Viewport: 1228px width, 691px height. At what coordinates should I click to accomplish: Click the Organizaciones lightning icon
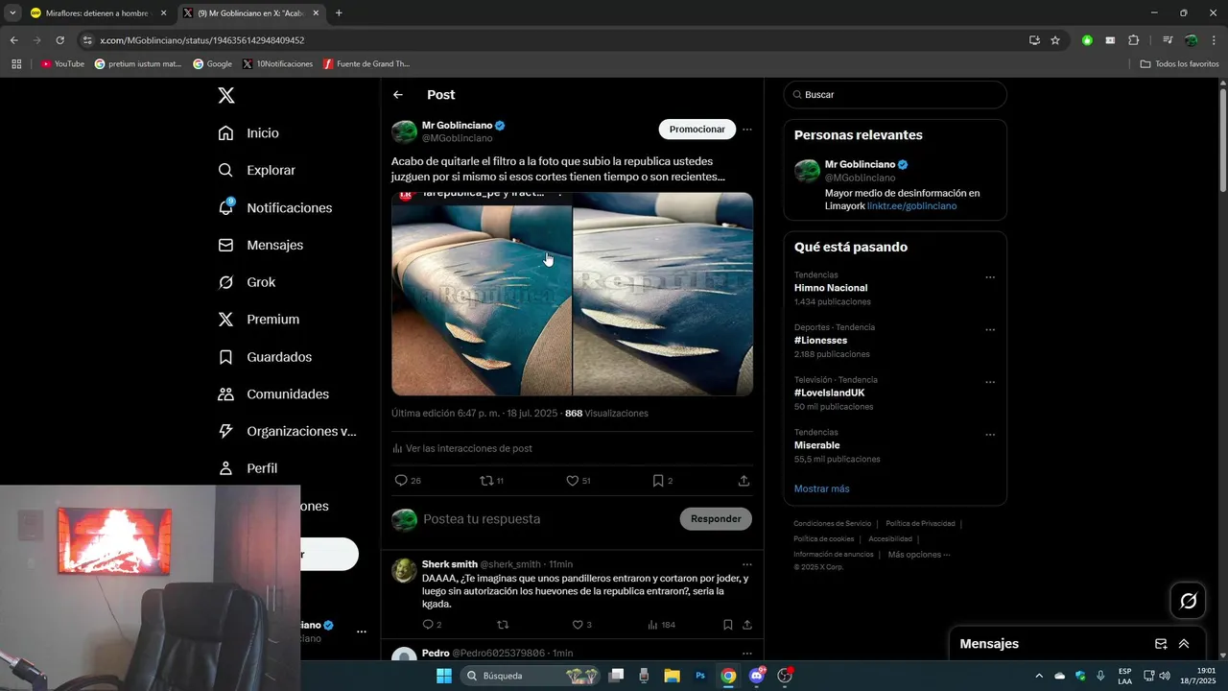225,431
